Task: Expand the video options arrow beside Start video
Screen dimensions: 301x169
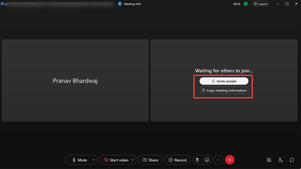Action: (133, 160)
